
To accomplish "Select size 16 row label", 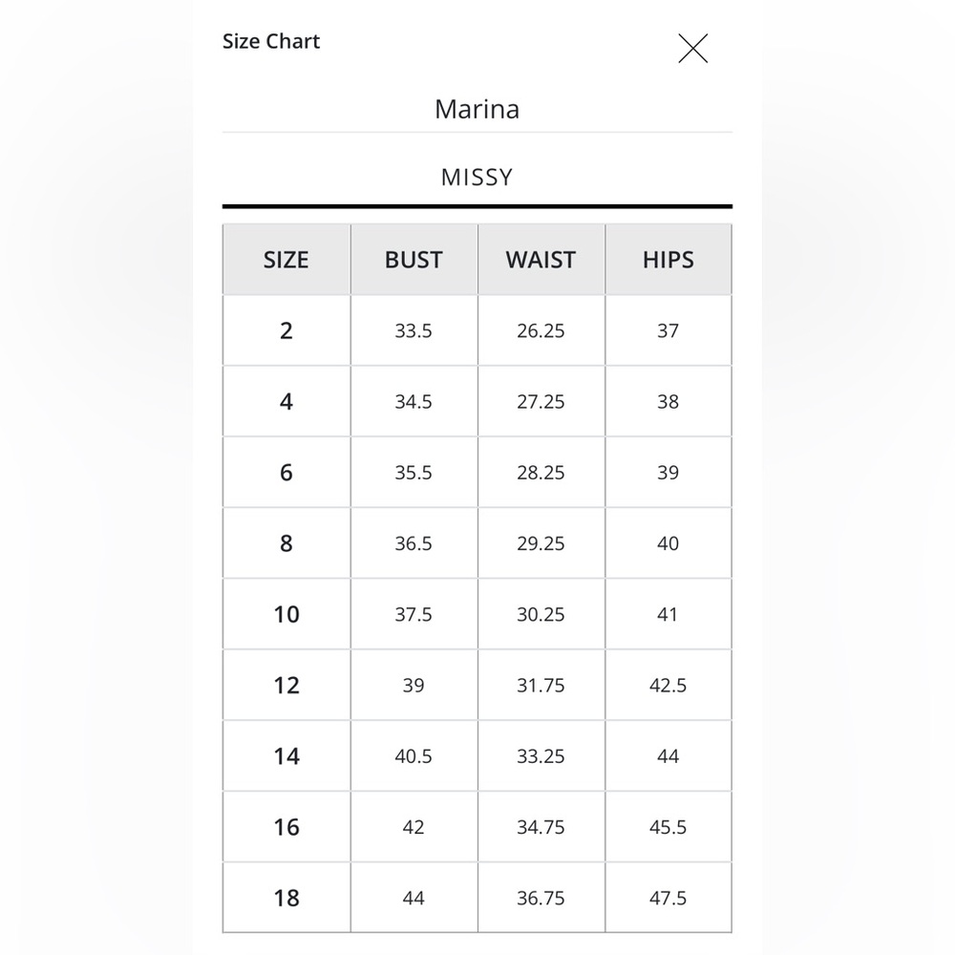I will point(286,827).
